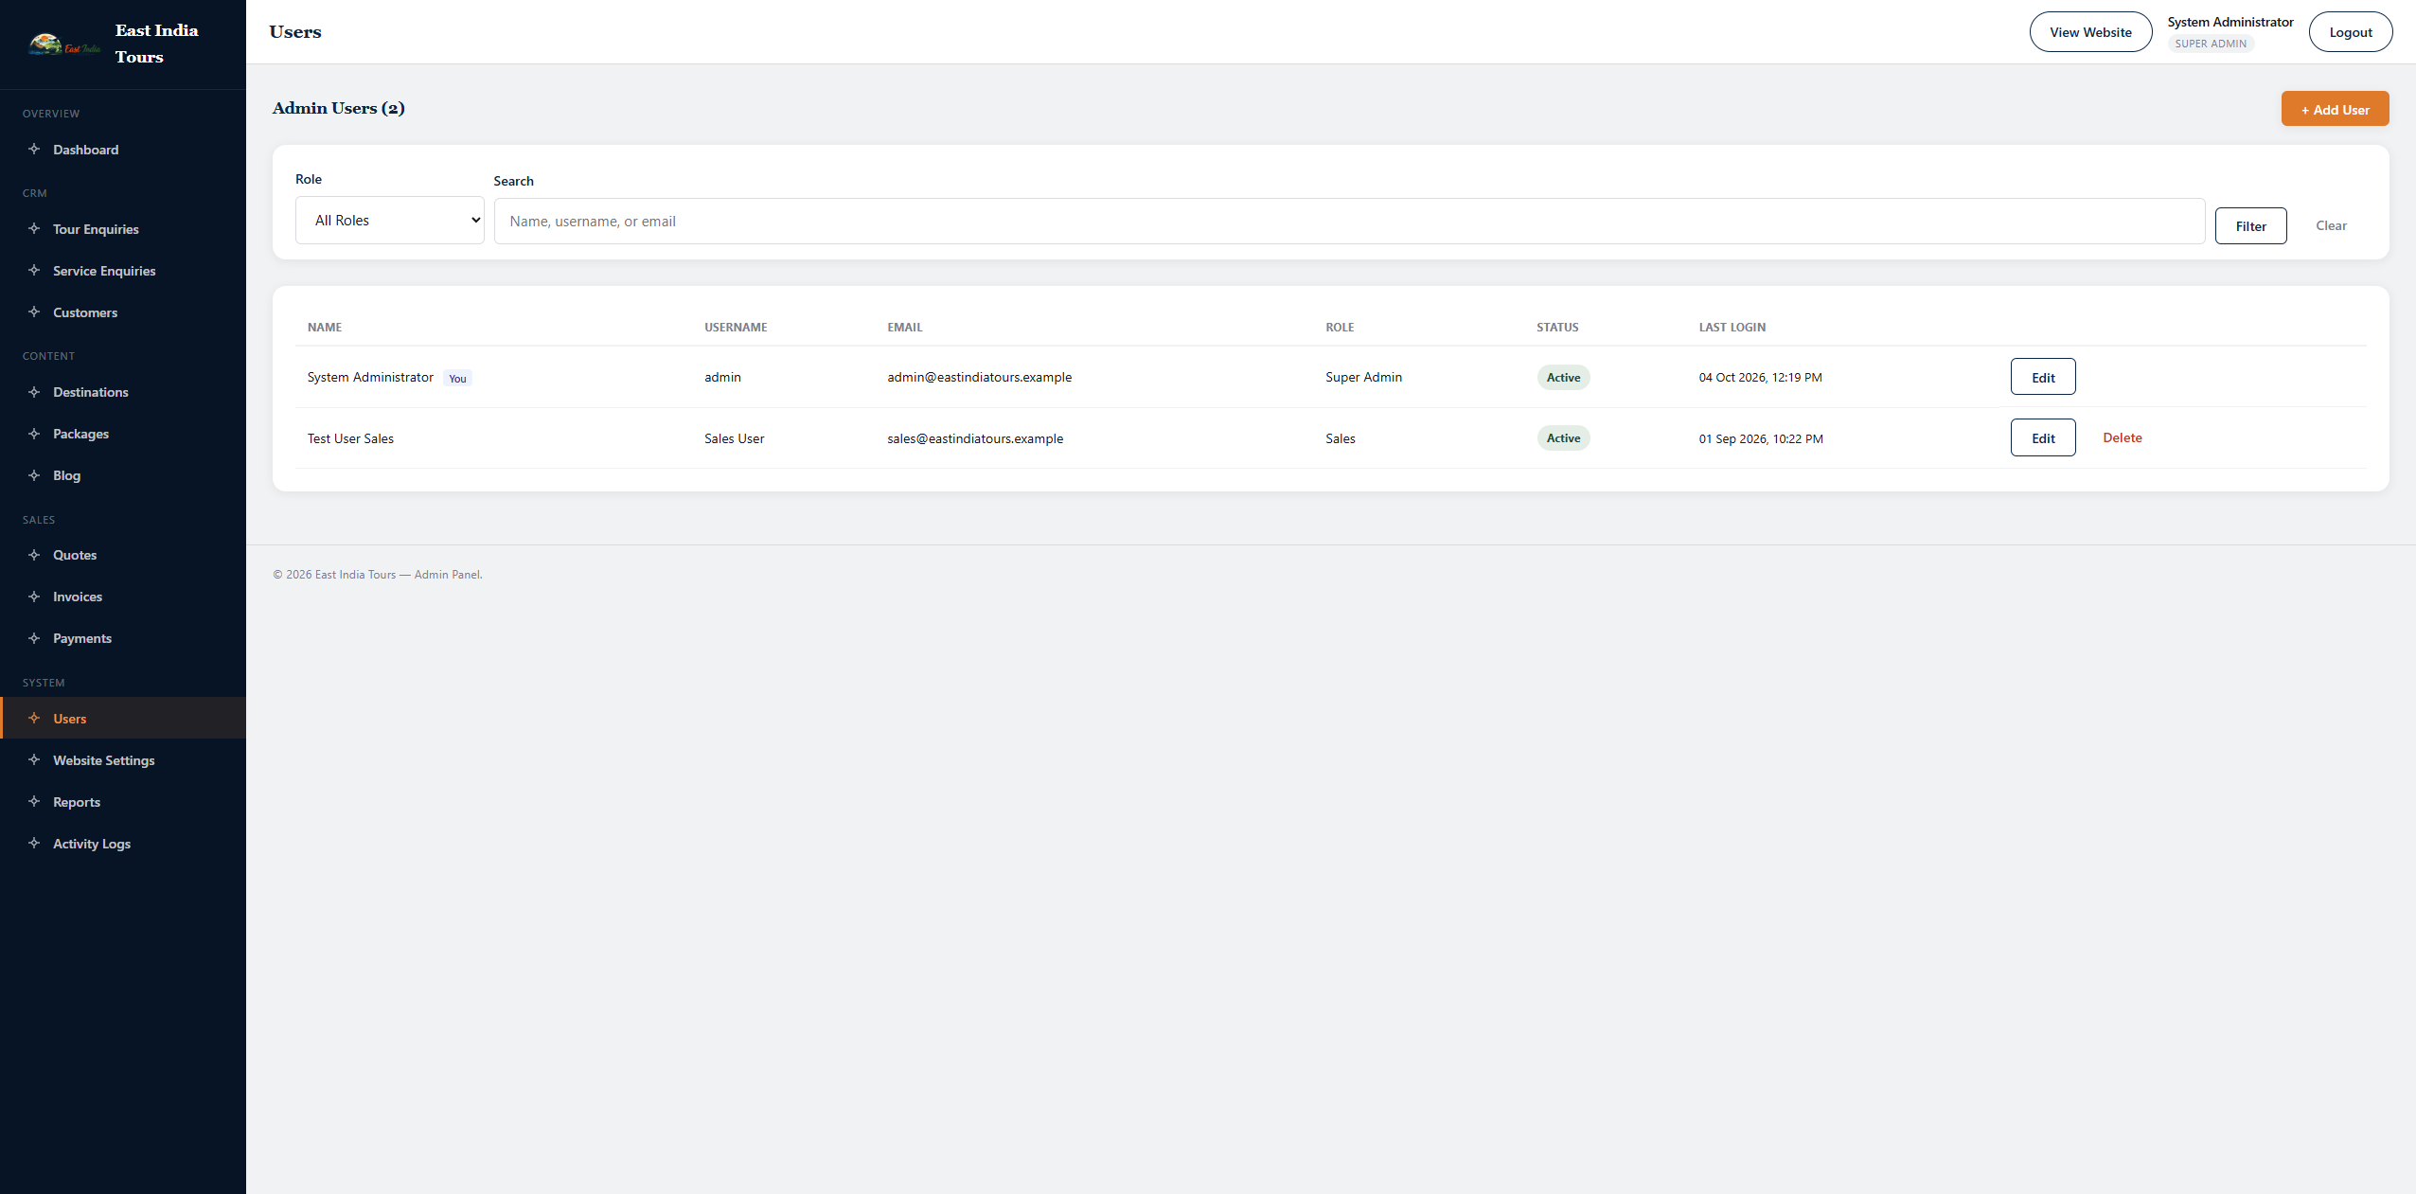
Task: Go to Tour Enquiries page
Action: click(123, 229)
